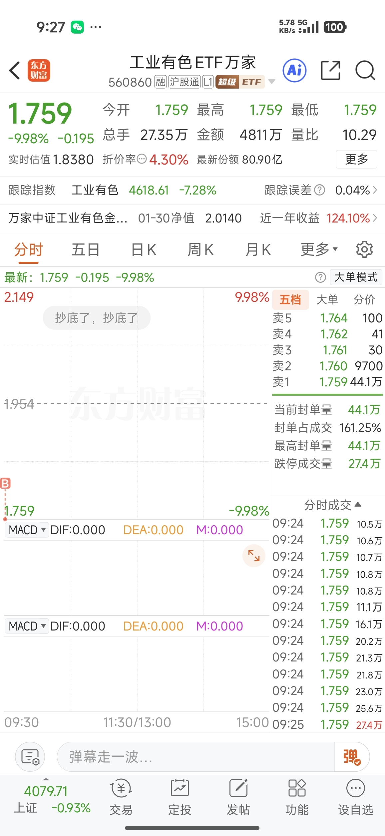
Task: Tap the 09:25 1.759 27.4万 trade row
Action: [327, 724]
